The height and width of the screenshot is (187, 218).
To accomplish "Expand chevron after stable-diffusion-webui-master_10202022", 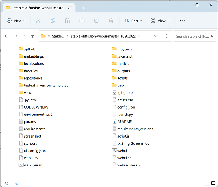I will click(139, 36).
